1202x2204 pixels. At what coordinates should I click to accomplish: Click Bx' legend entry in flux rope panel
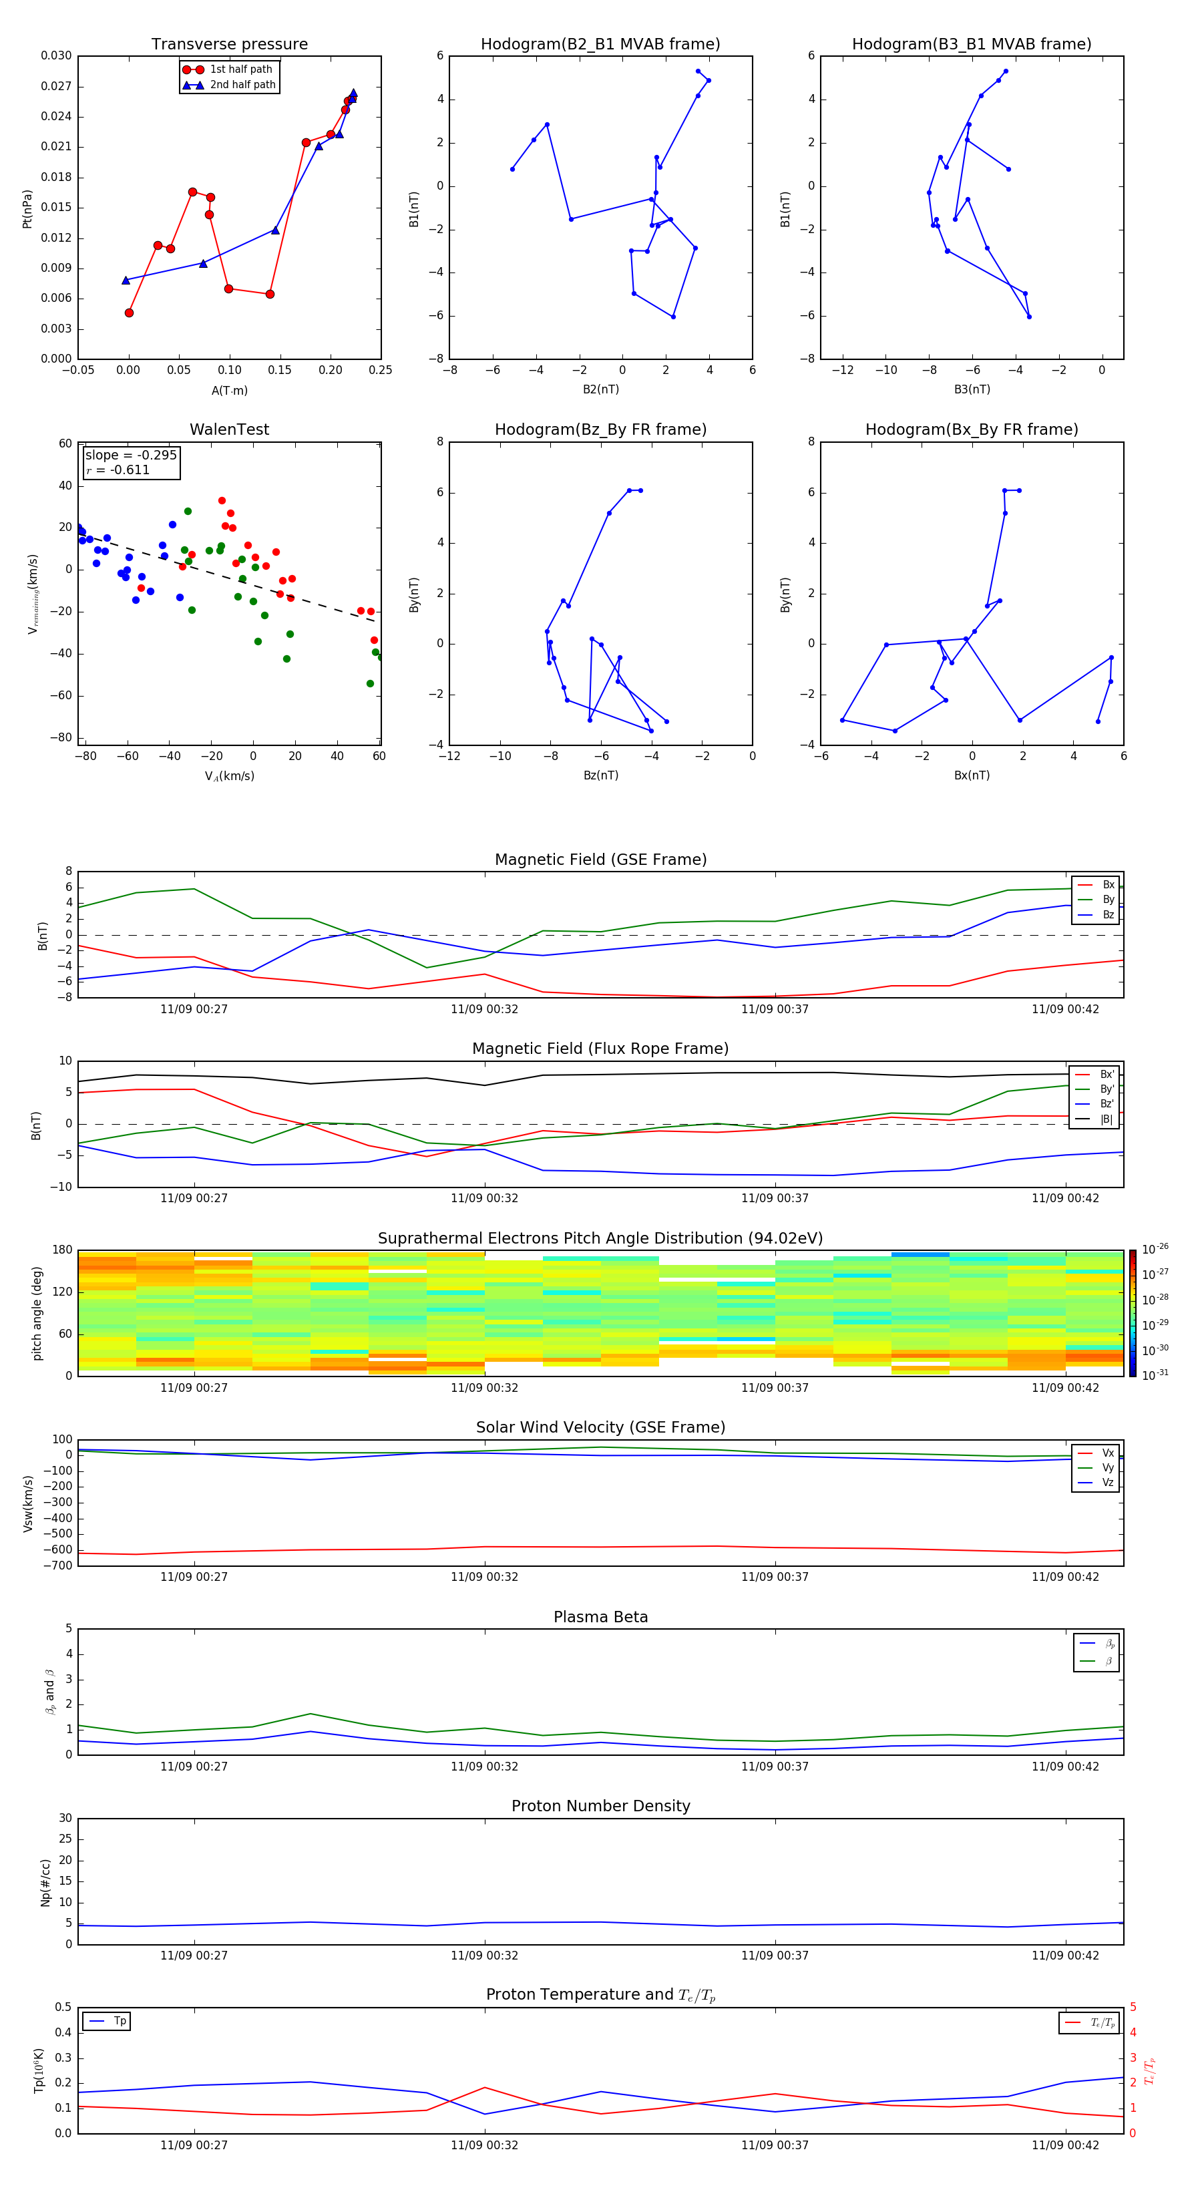pos(1095,1075)
